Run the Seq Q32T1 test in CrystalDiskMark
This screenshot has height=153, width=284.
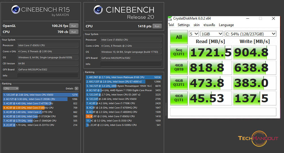(x=179, y=52)
